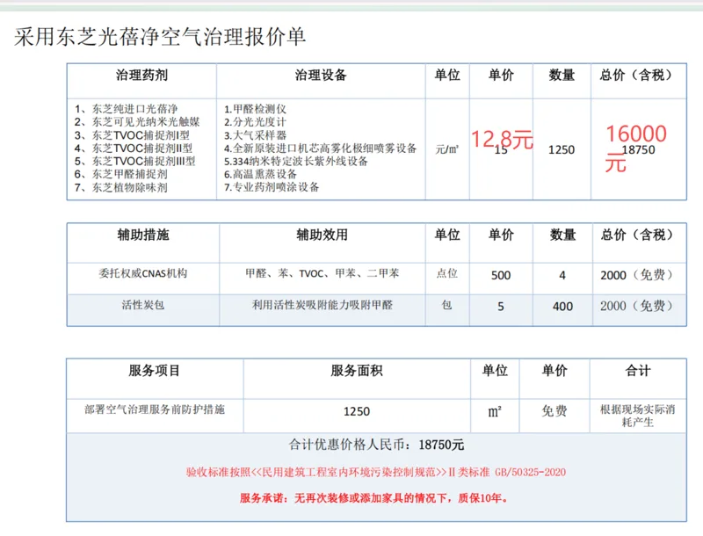
Task: Click quantity 1250 in first table
Action: [562, 149]
